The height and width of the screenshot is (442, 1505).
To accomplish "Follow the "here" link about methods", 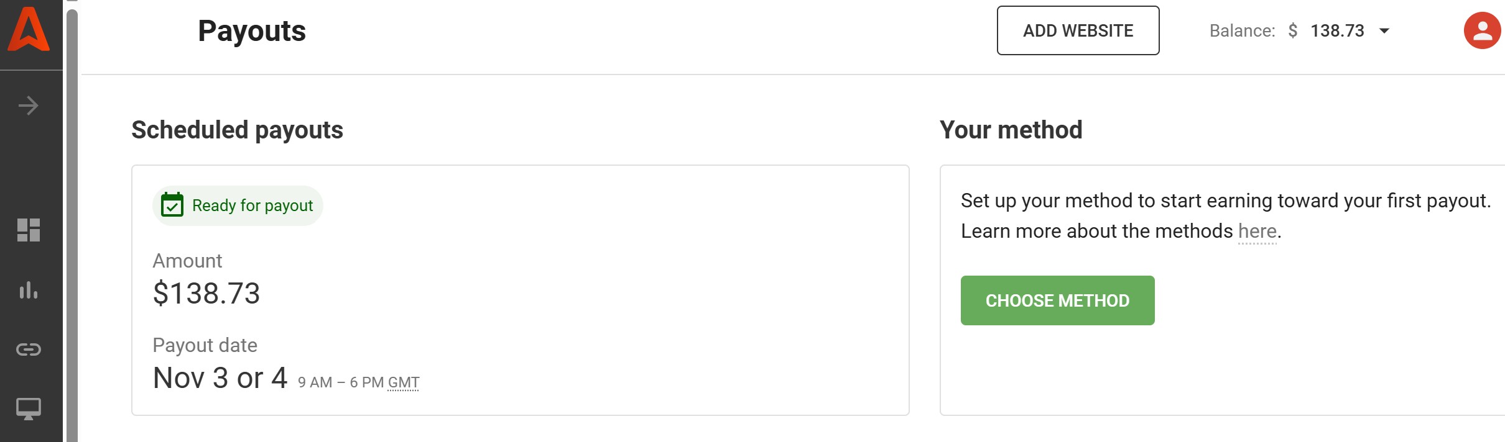I will [1257, 231].
